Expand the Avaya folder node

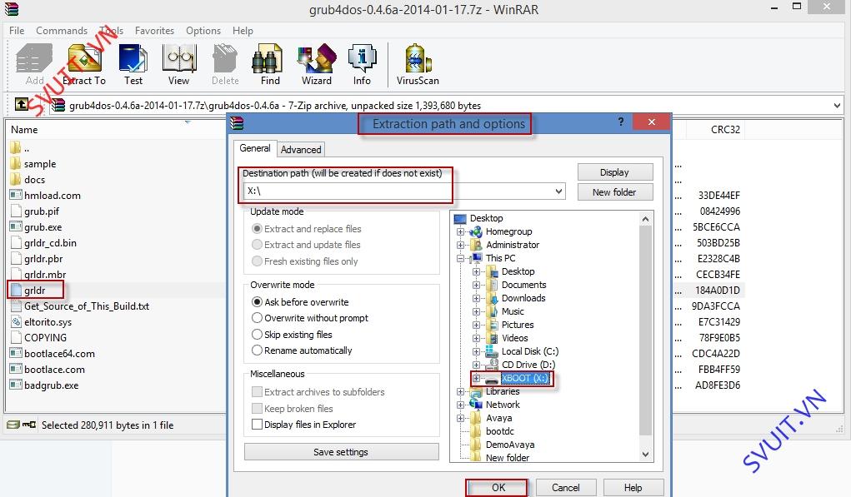click(x=460, y=418)
